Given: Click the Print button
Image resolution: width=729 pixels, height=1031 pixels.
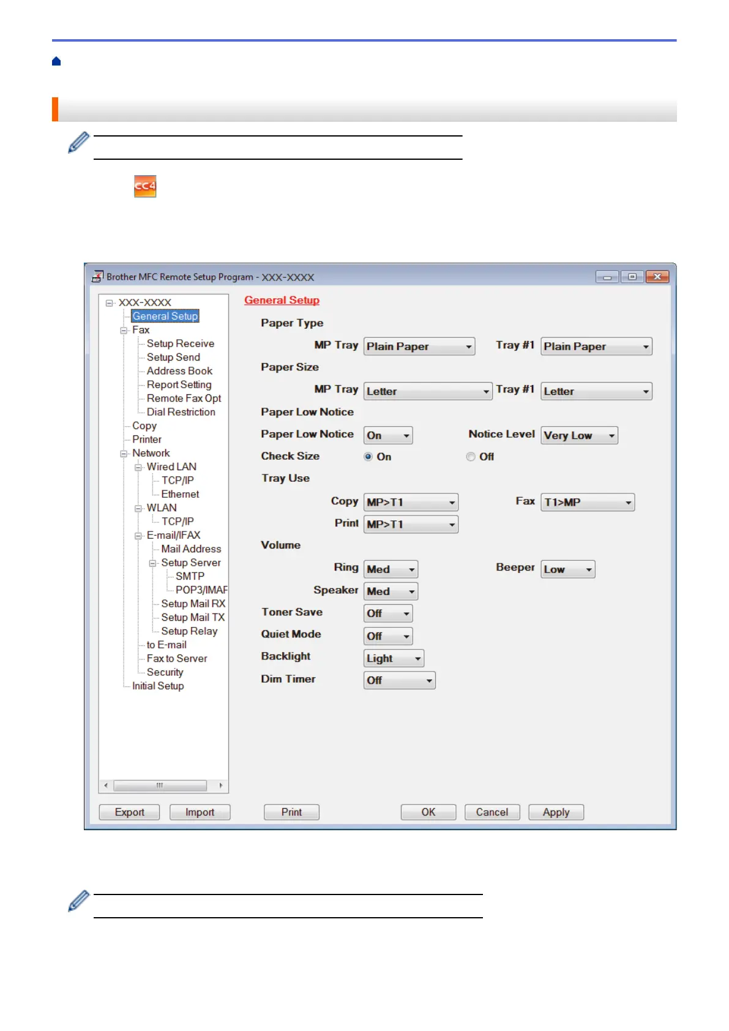Looking at the screenshot, I should 291,812.
